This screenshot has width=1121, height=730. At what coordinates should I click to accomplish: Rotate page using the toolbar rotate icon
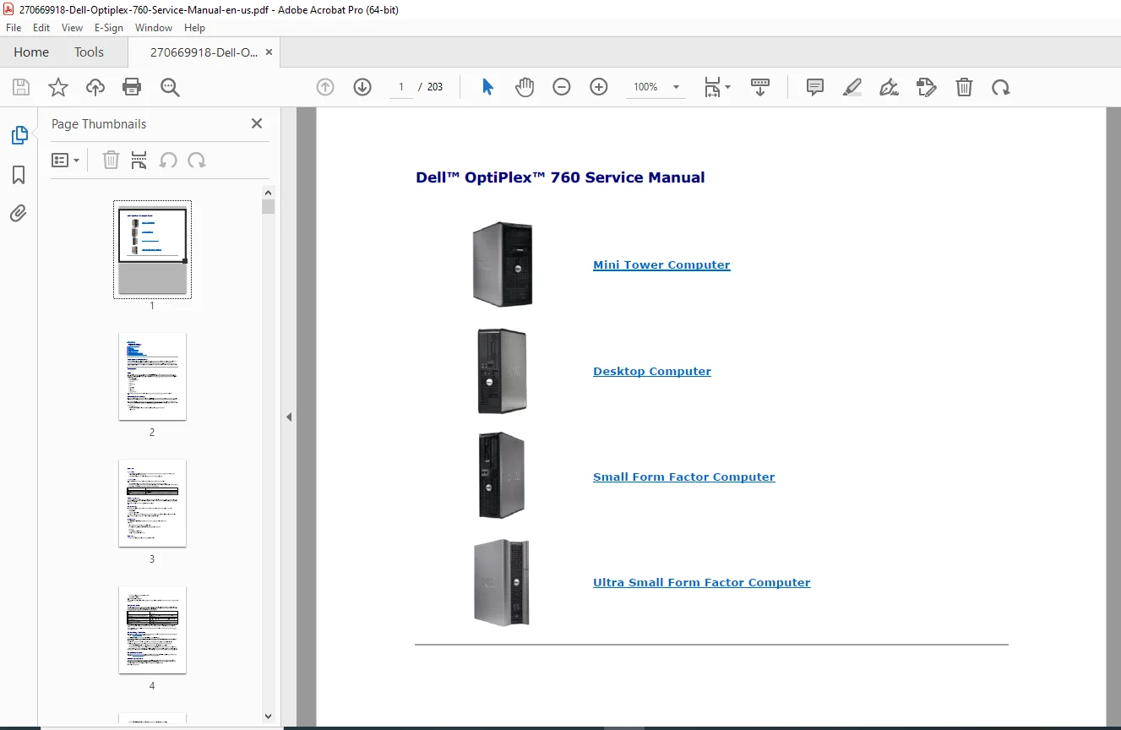tap(1001, 87)
